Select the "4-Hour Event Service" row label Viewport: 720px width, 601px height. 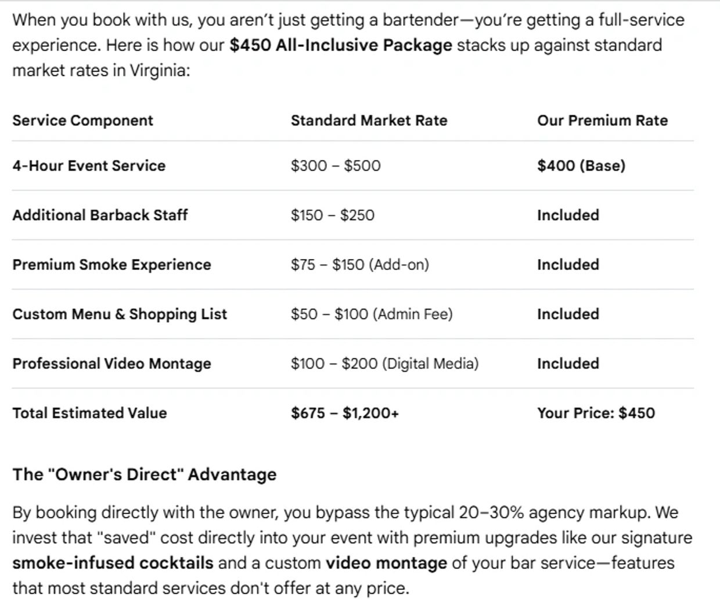(89, 166)
